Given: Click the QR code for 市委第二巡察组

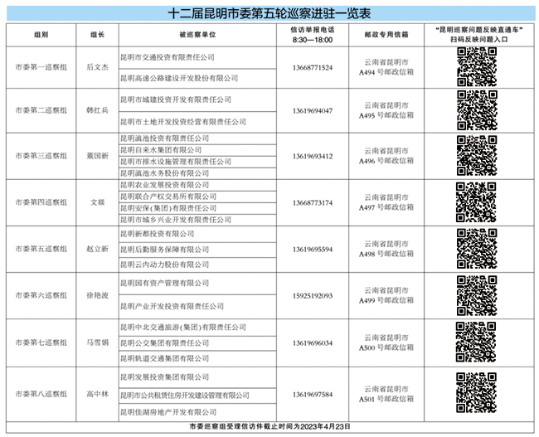Looking at the screenshot, I should (477, 110).
